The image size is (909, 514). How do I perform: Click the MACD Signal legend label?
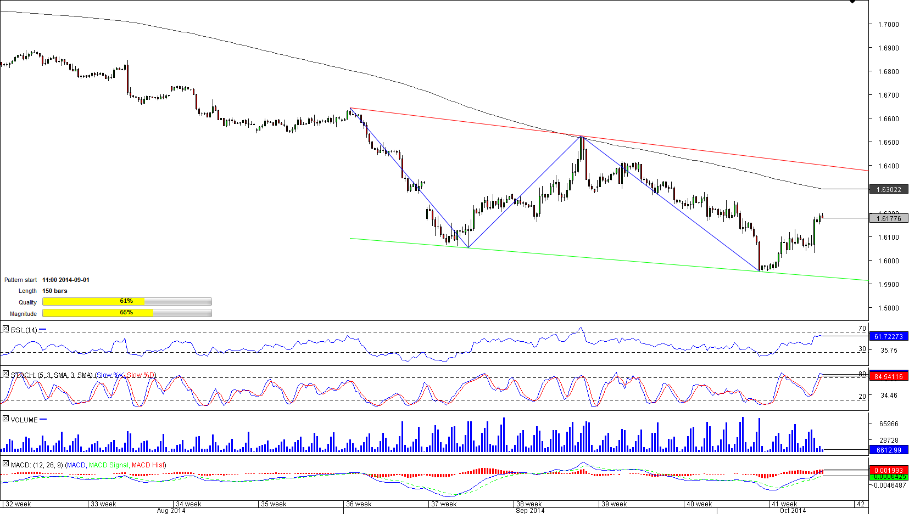(108, 465)
